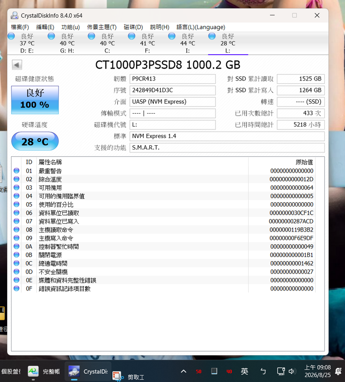Click power on count 433 次
This screenshot has width=345, height=382.
[301, 113]
